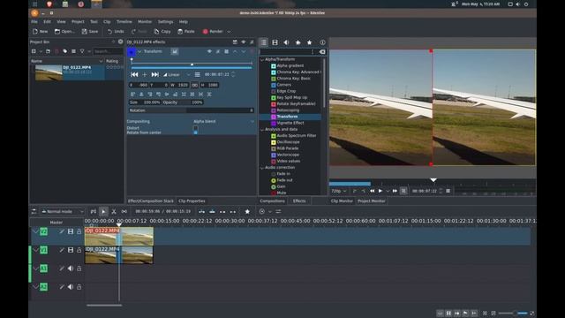This screenshot has width=565, height=318.
Task: Click the favorite effects star in timeline toolbar
Action: tap(247, 212)
